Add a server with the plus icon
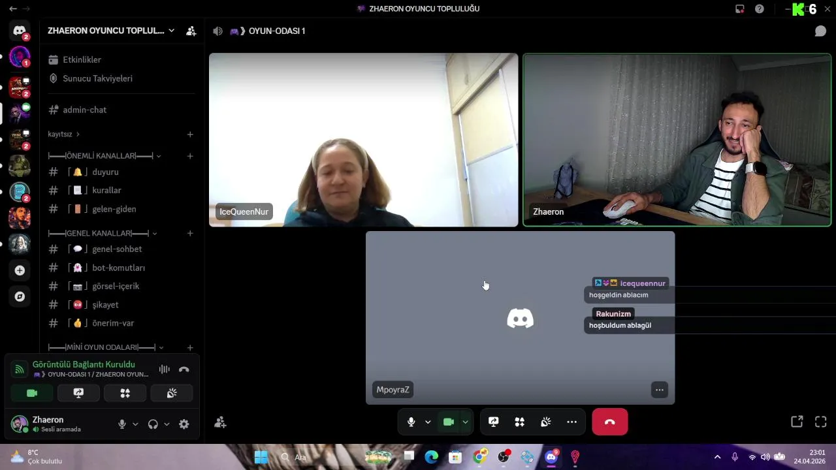This screenshot has height=470, width=836. coord(20,270)
